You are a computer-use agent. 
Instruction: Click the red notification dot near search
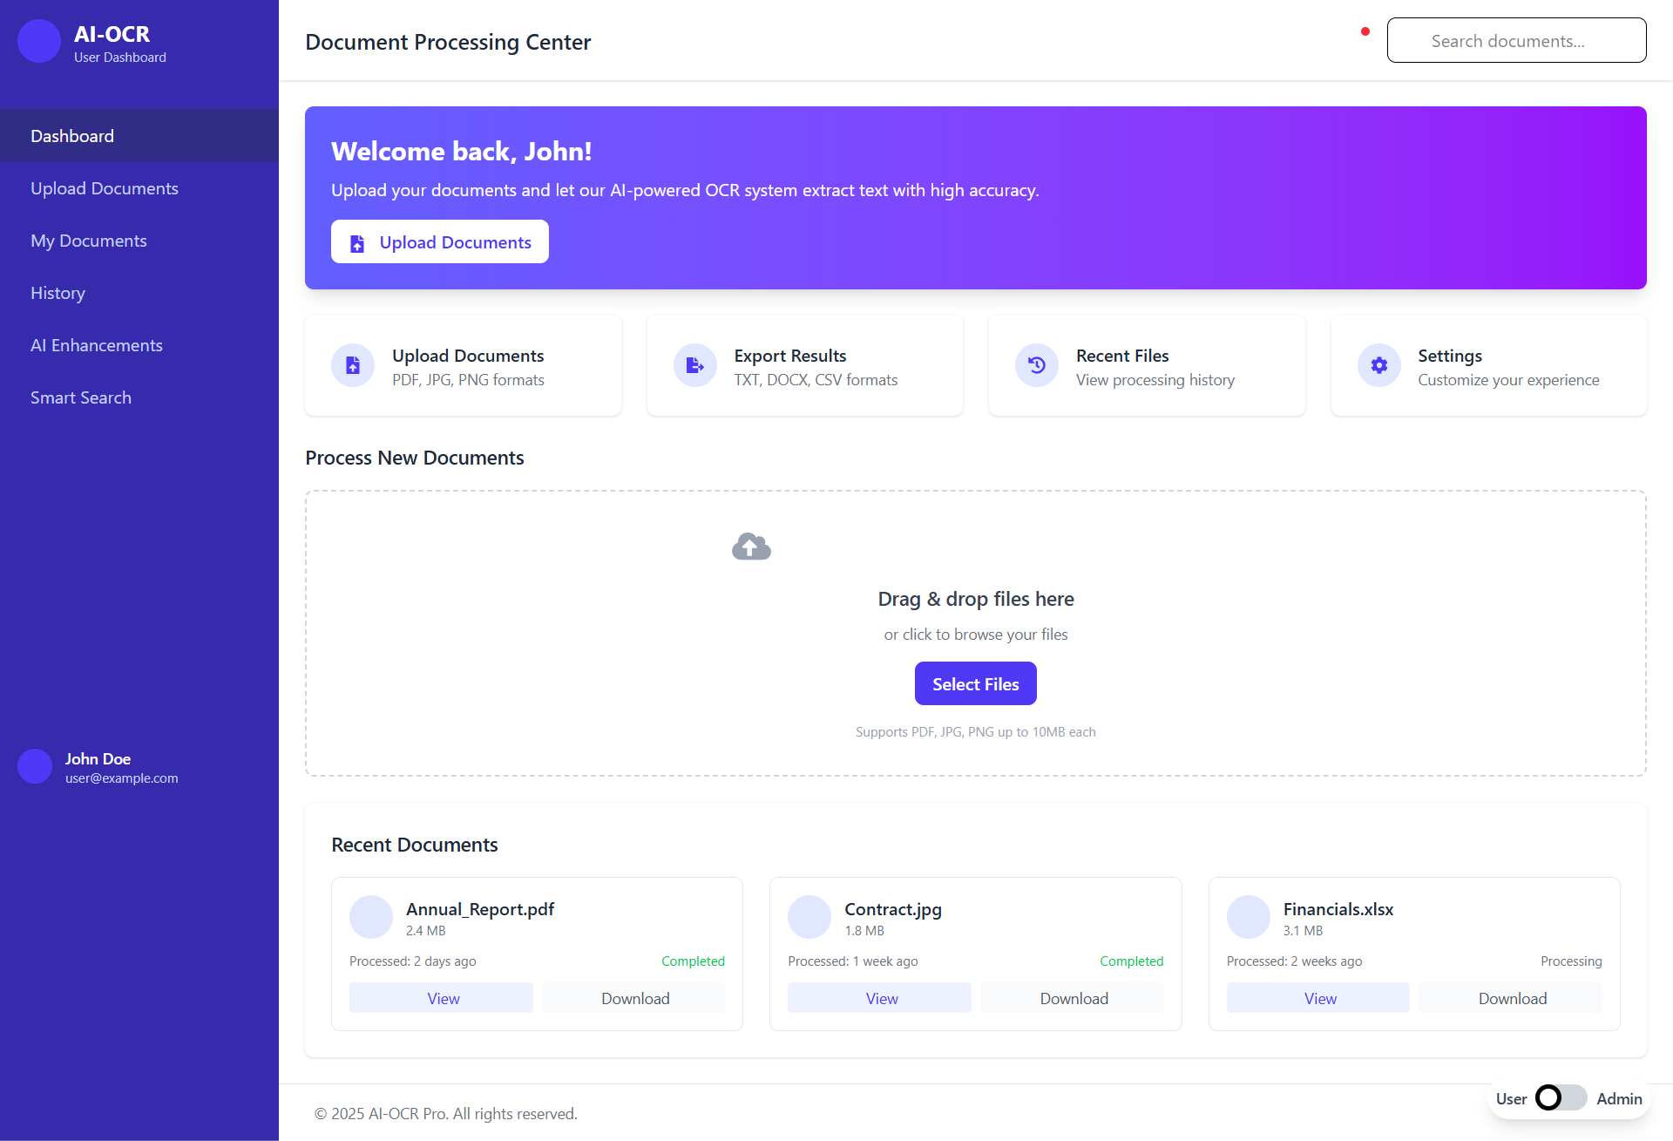click(1365, 31)
